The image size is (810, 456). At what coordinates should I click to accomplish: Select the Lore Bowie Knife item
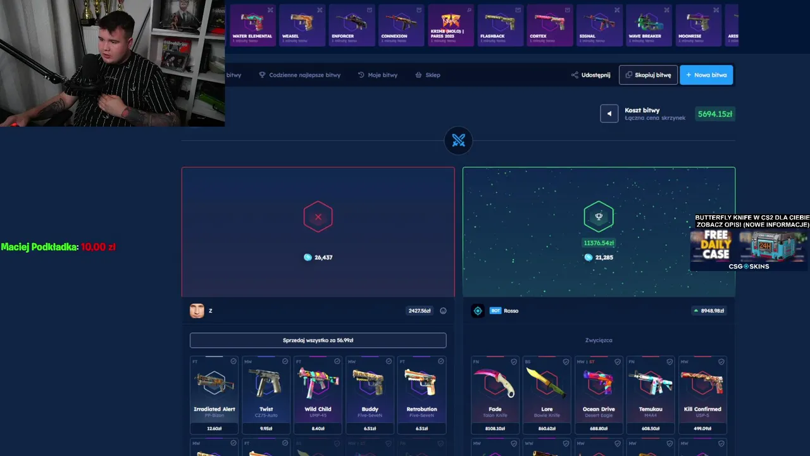[x=547, y=395]
